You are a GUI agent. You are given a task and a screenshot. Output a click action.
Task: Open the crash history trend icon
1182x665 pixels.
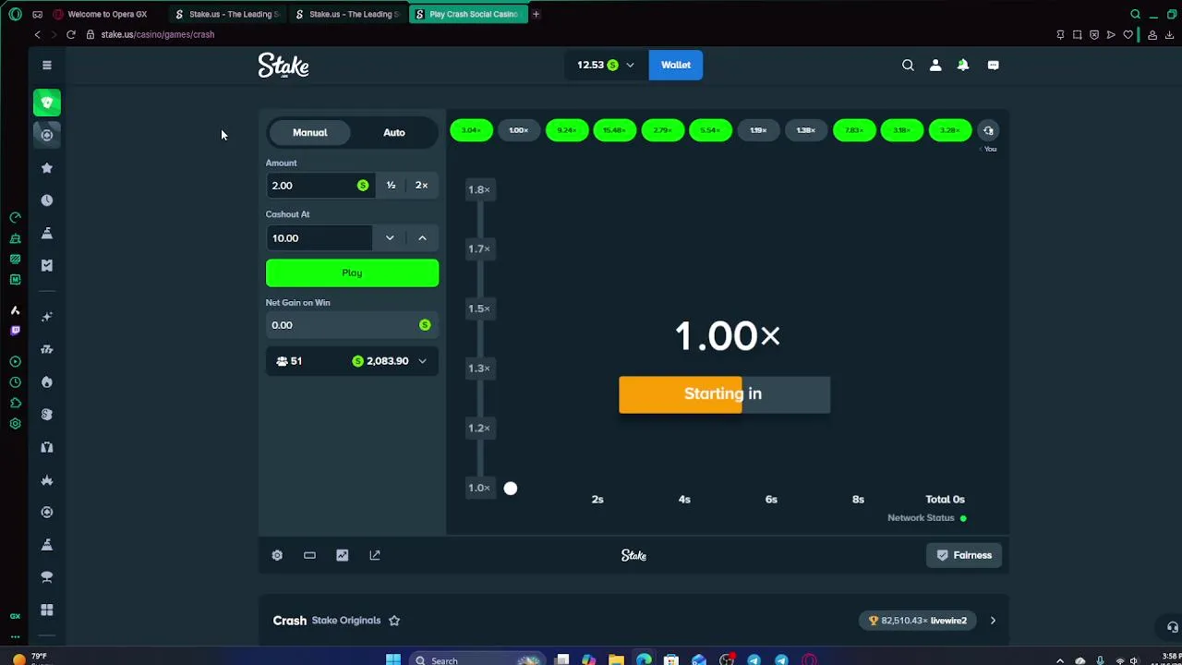coord(988,130)
